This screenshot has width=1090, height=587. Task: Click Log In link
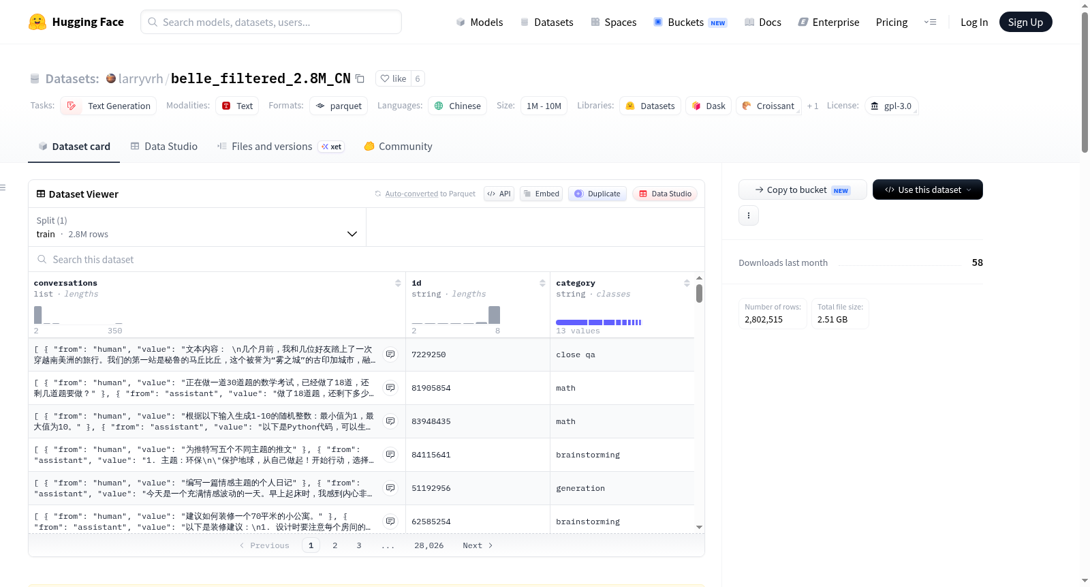(974, 22)
